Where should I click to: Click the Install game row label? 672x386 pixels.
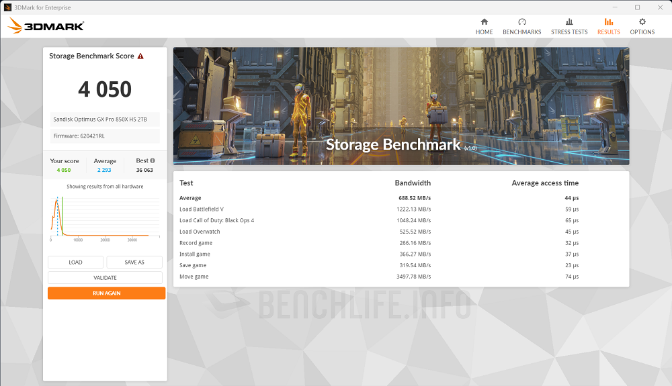pos(195,254)
